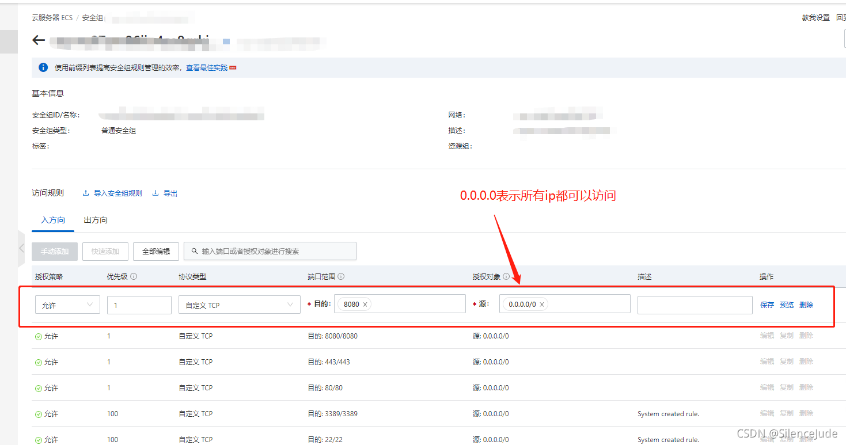Viewport: 846px width, 445px height.
Task: Click the 导出 link
Action: [x=170, y=193]
